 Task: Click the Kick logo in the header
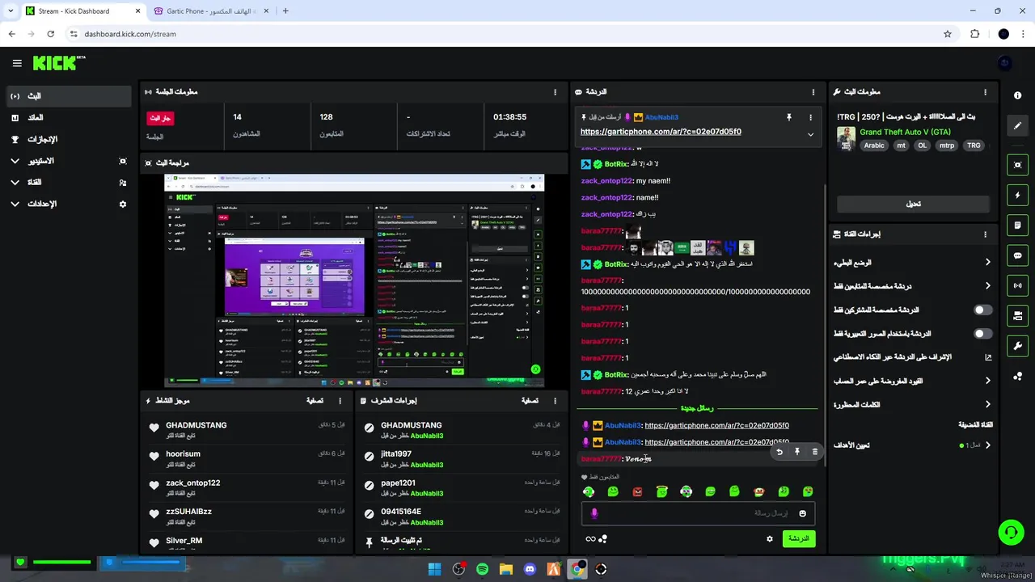point(59,63)
